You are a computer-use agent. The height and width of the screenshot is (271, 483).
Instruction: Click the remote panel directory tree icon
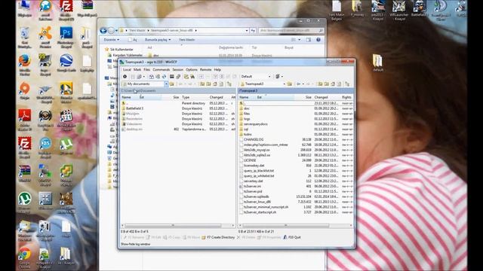[347, 84]
